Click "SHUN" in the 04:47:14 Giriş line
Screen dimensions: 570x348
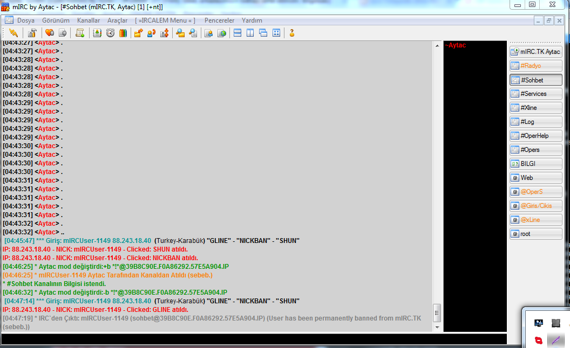(x=288, y=301)
